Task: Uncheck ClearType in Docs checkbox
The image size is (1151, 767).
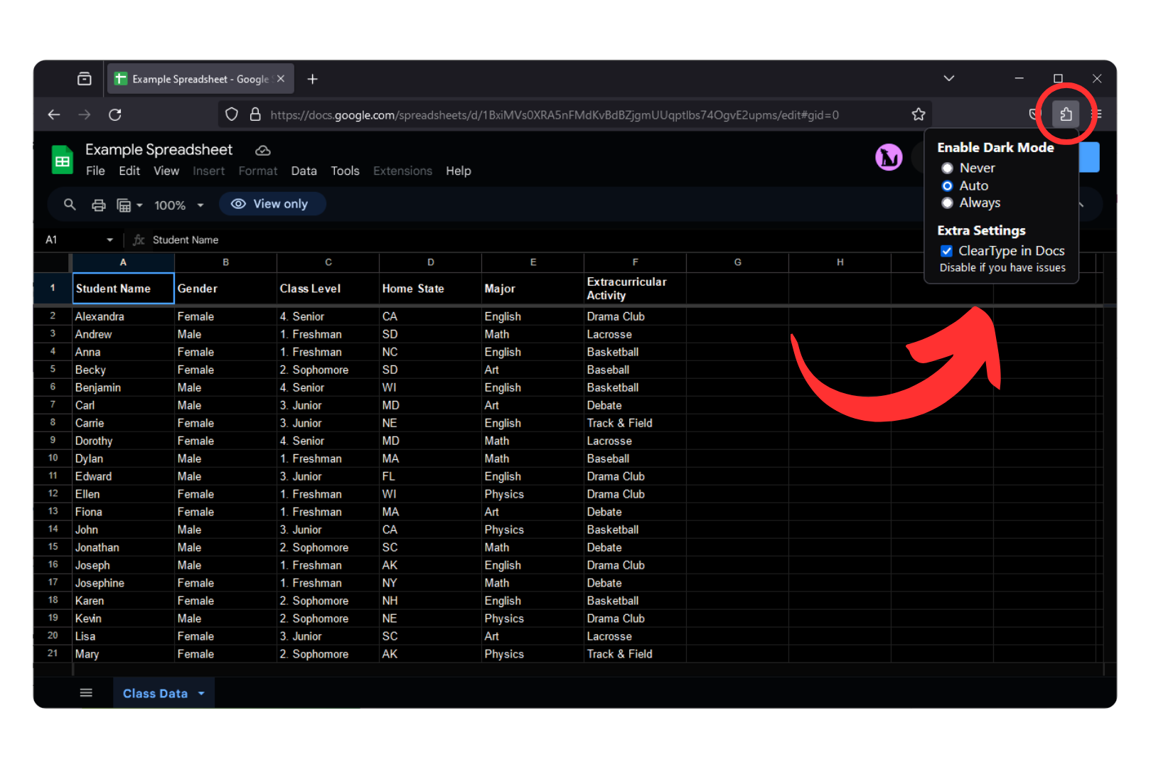Action: [x=946, y=251]
